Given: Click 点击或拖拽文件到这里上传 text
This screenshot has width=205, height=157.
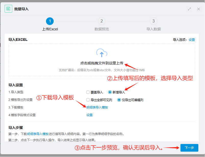Looking at the screenshot, I should pyautogui.click(x=101, y=63).
